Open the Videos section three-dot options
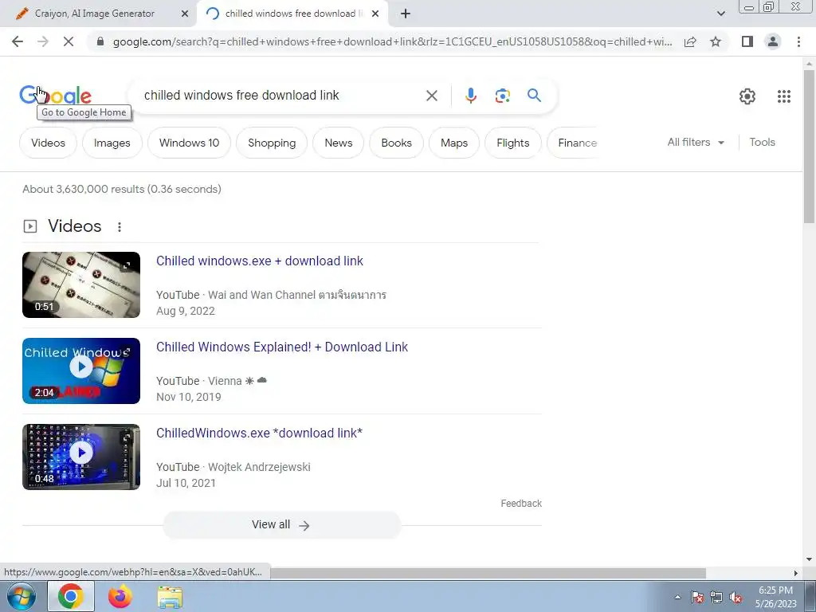The height and width of the screenshot is (612, 816). click(x=120, y=227)
